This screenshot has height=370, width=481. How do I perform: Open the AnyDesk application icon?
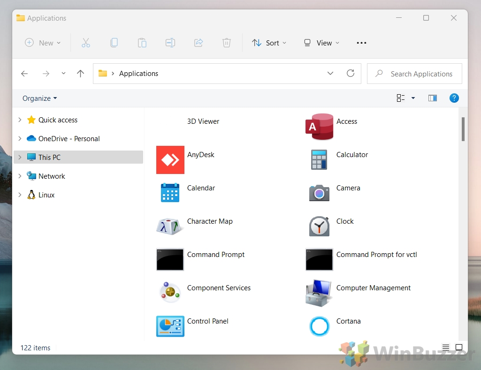click(170, 160)
